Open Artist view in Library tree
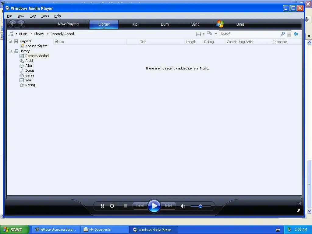 click(29, 61)
